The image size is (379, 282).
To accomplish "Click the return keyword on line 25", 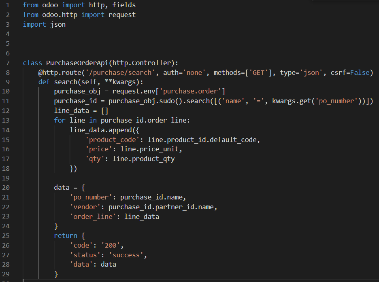I will coord(65,235).
